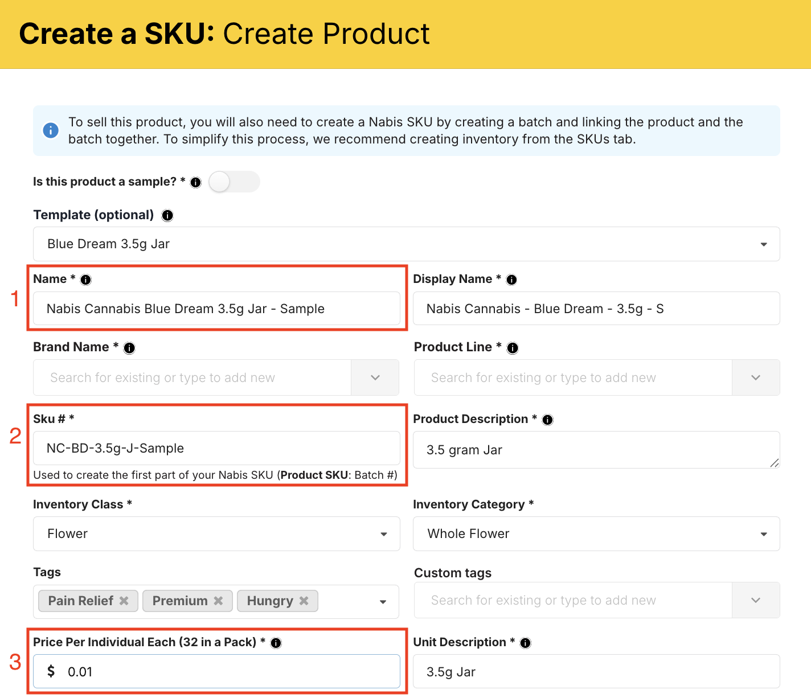
Task: Open Inventory Category Whole Flower dropdown
Action: pyautogui.click(x=596, y=534)
